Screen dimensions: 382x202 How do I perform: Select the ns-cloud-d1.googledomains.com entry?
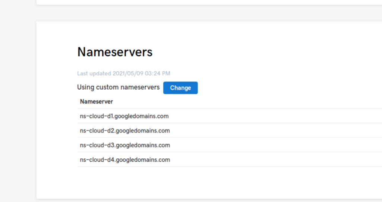[x=124, y=116]
